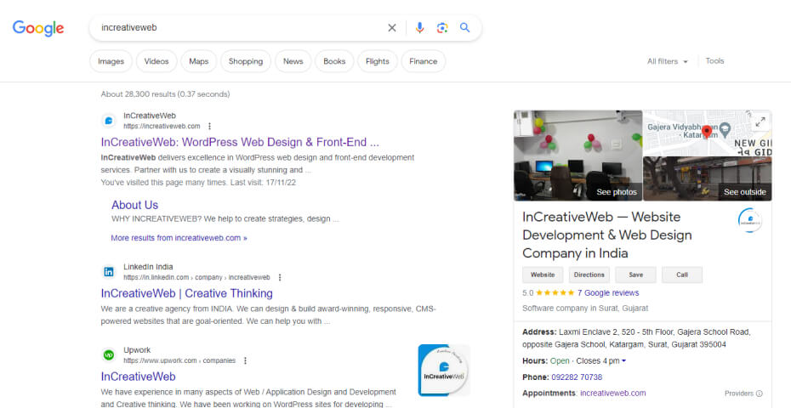Switch to Flights filter tab
The image size is (791, 408).
click(x=378, y=61)
